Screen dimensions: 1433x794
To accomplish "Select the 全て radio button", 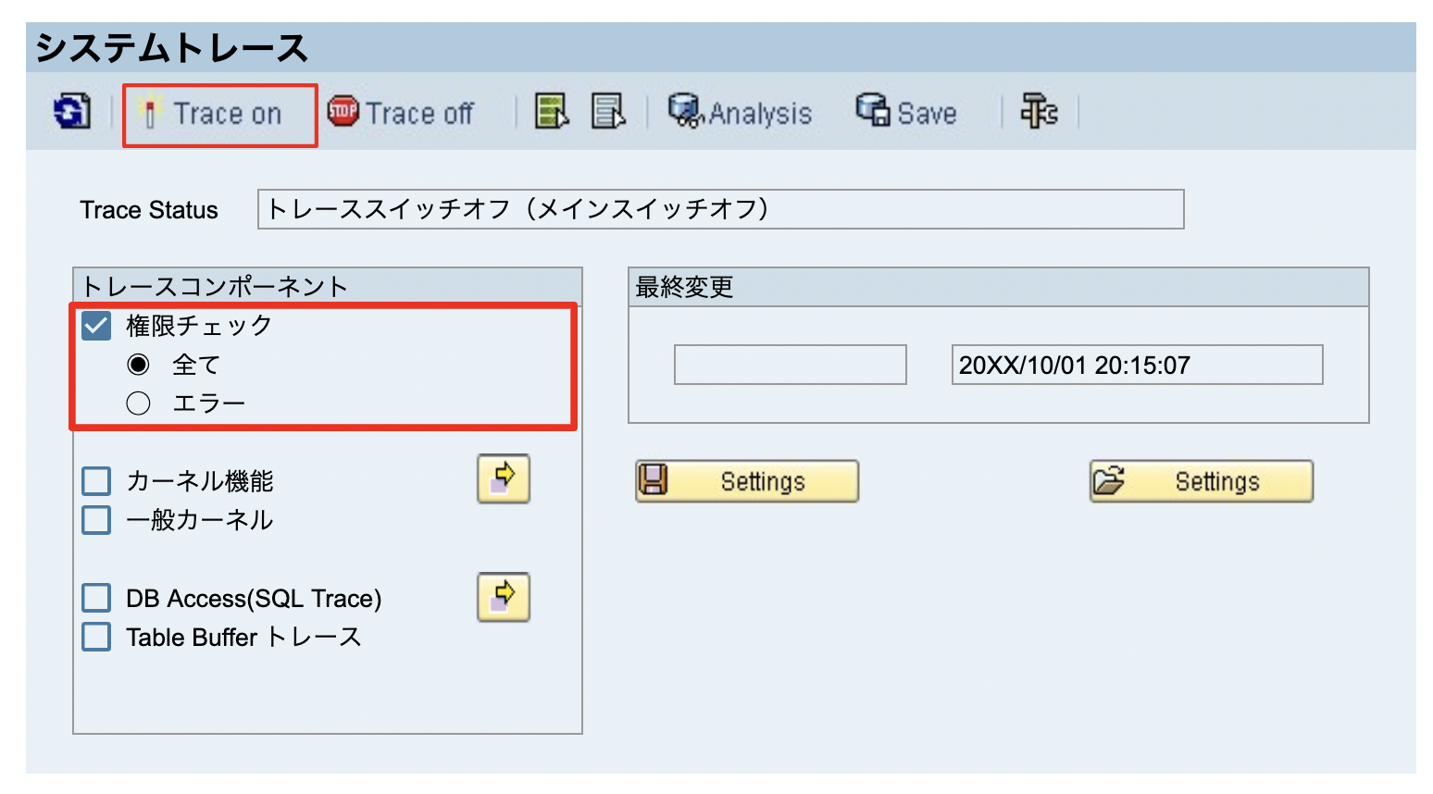I will tap(137, 364).
